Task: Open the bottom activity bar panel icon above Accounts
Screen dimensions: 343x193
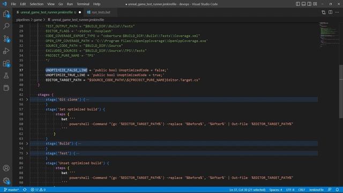Action: click(x=6, y=88)
